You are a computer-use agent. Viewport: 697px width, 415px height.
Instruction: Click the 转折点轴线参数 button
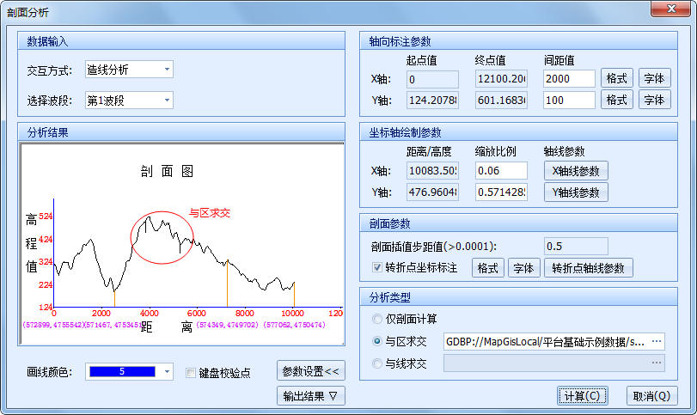pos(589,268)
